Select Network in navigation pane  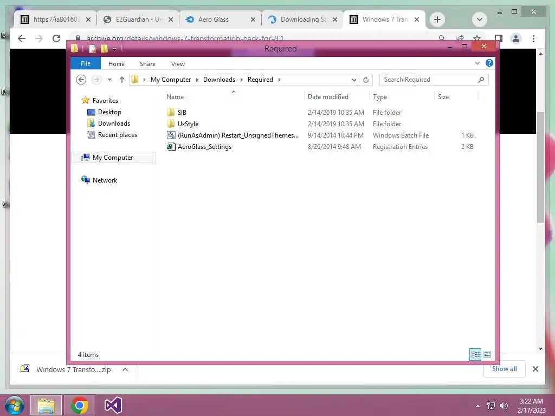(x=105, y=180)
